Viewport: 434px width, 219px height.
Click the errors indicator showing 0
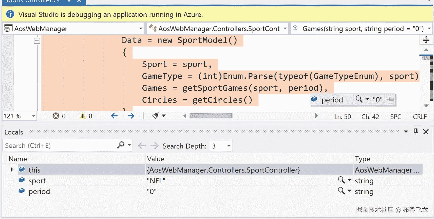[59, 116]
